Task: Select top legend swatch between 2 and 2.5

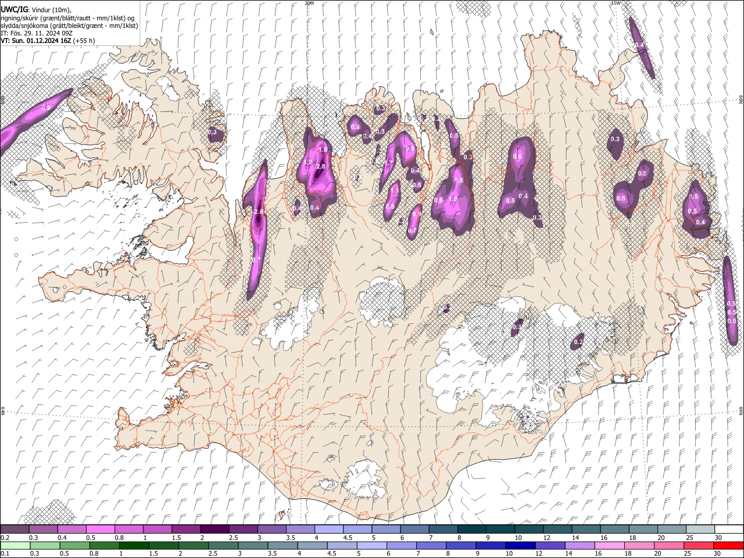Action: click(x=214, y=530)
